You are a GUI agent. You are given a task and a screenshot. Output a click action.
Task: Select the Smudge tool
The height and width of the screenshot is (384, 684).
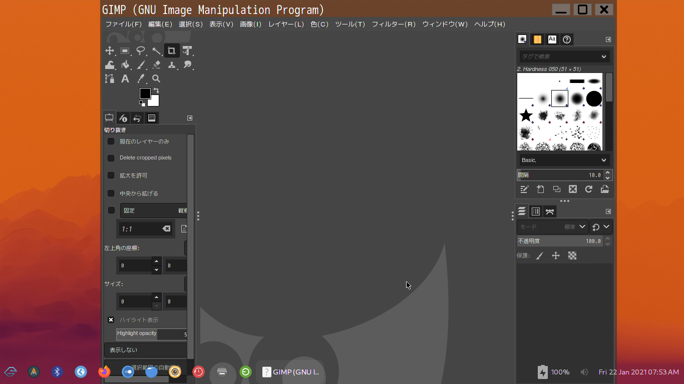pos(187,64)
